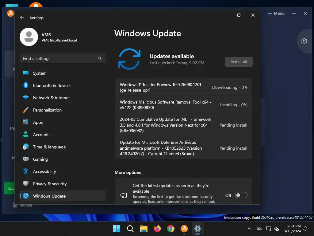
Task: Click the gear icon in the Avast window
Action: tap(304, 41)
